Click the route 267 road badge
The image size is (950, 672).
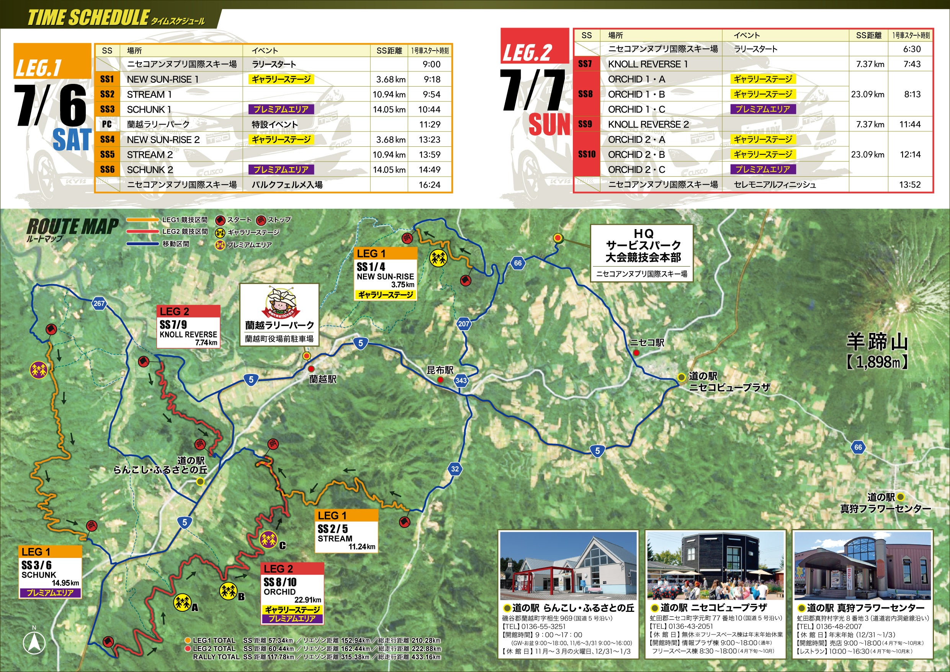tap(99, 303)
